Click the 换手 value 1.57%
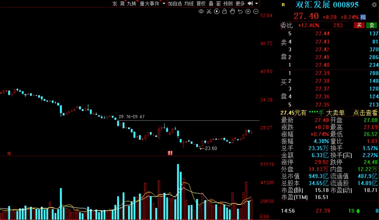The image size is (379, 220). [x=370, y=148]
